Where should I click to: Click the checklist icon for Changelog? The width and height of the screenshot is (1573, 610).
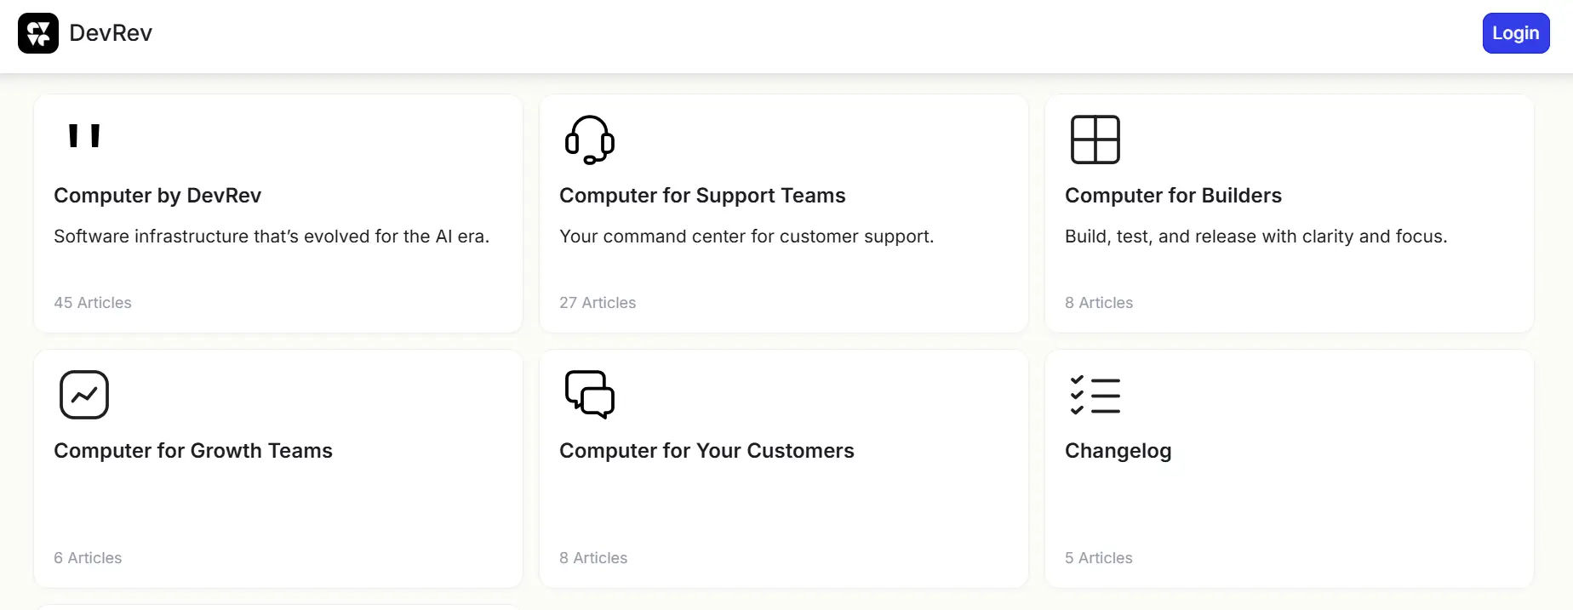click(x=1095, y=395)
